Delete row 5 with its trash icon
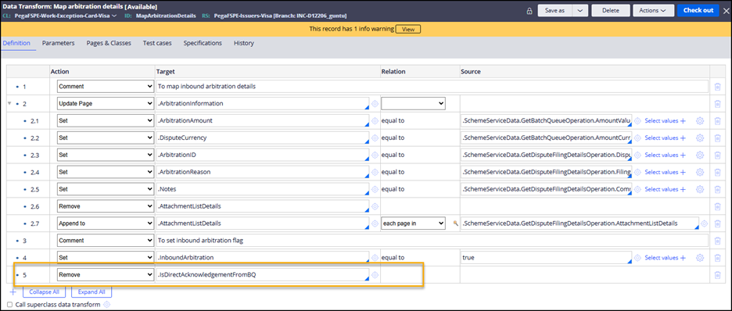The width and height of the screenshot is (732, 311). (717, 275)
